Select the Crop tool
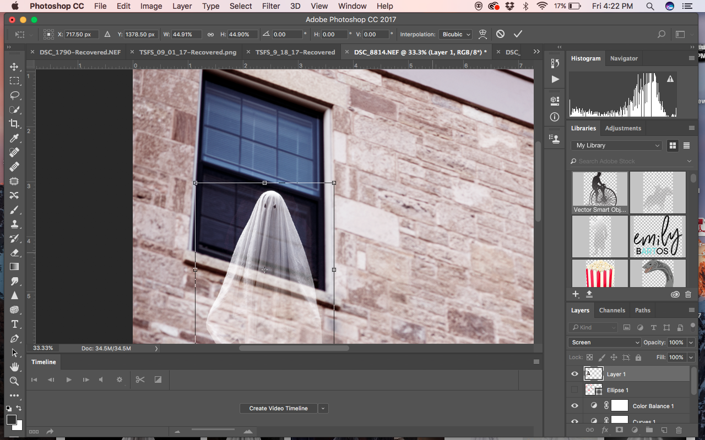Image resolution: width=705 pixels, height=440 pixels. [14, 124]
